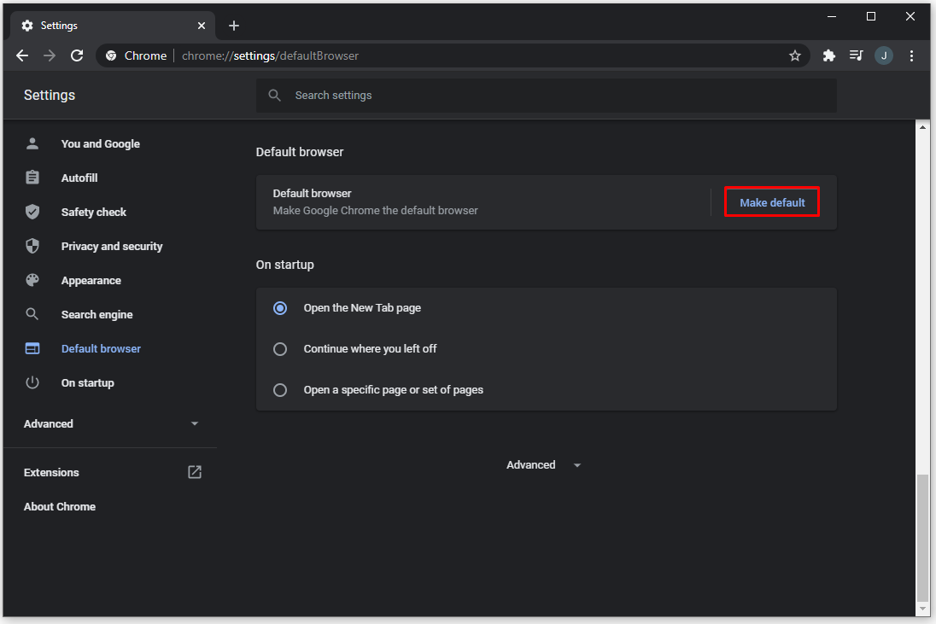The image size is (936, 624).
Task: Close the Settings tab
Action: point(202,26)
